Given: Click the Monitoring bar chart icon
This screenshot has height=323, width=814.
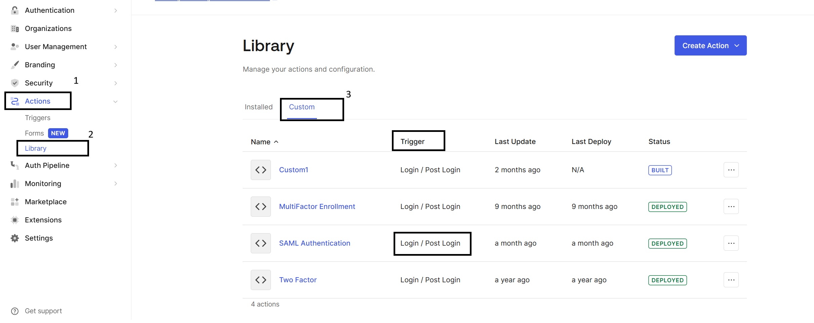Looking at the screenshot, I should [x=15, y=184].
